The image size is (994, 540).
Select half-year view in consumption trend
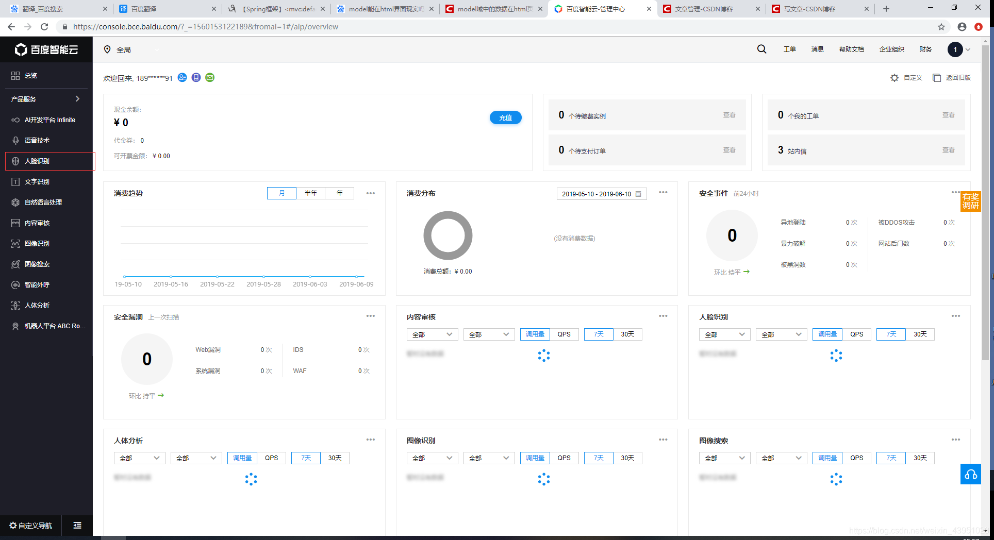[310, 193]
